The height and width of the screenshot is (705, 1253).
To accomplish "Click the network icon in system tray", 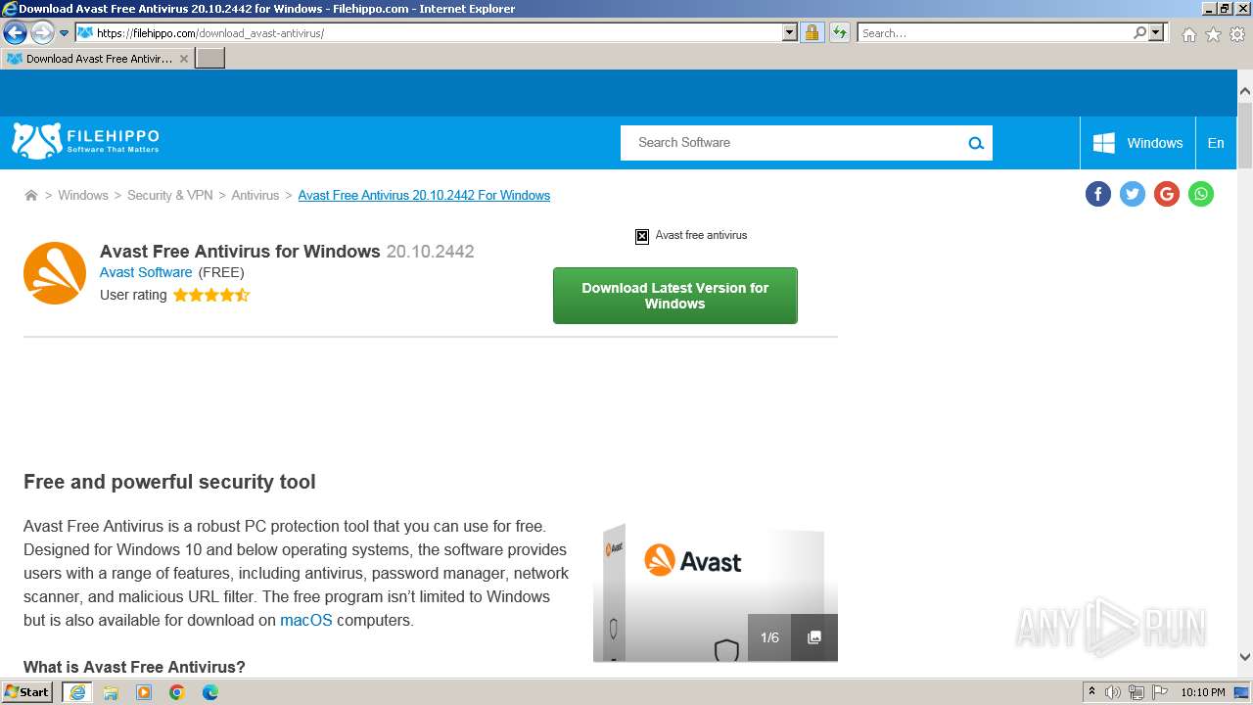I will (1137, 692).
